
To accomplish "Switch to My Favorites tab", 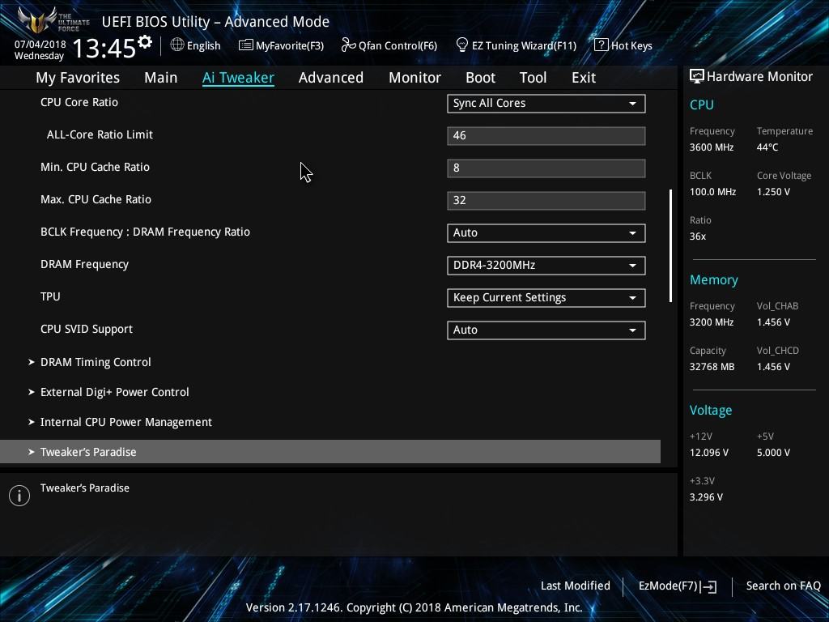I will click(78, 78).
